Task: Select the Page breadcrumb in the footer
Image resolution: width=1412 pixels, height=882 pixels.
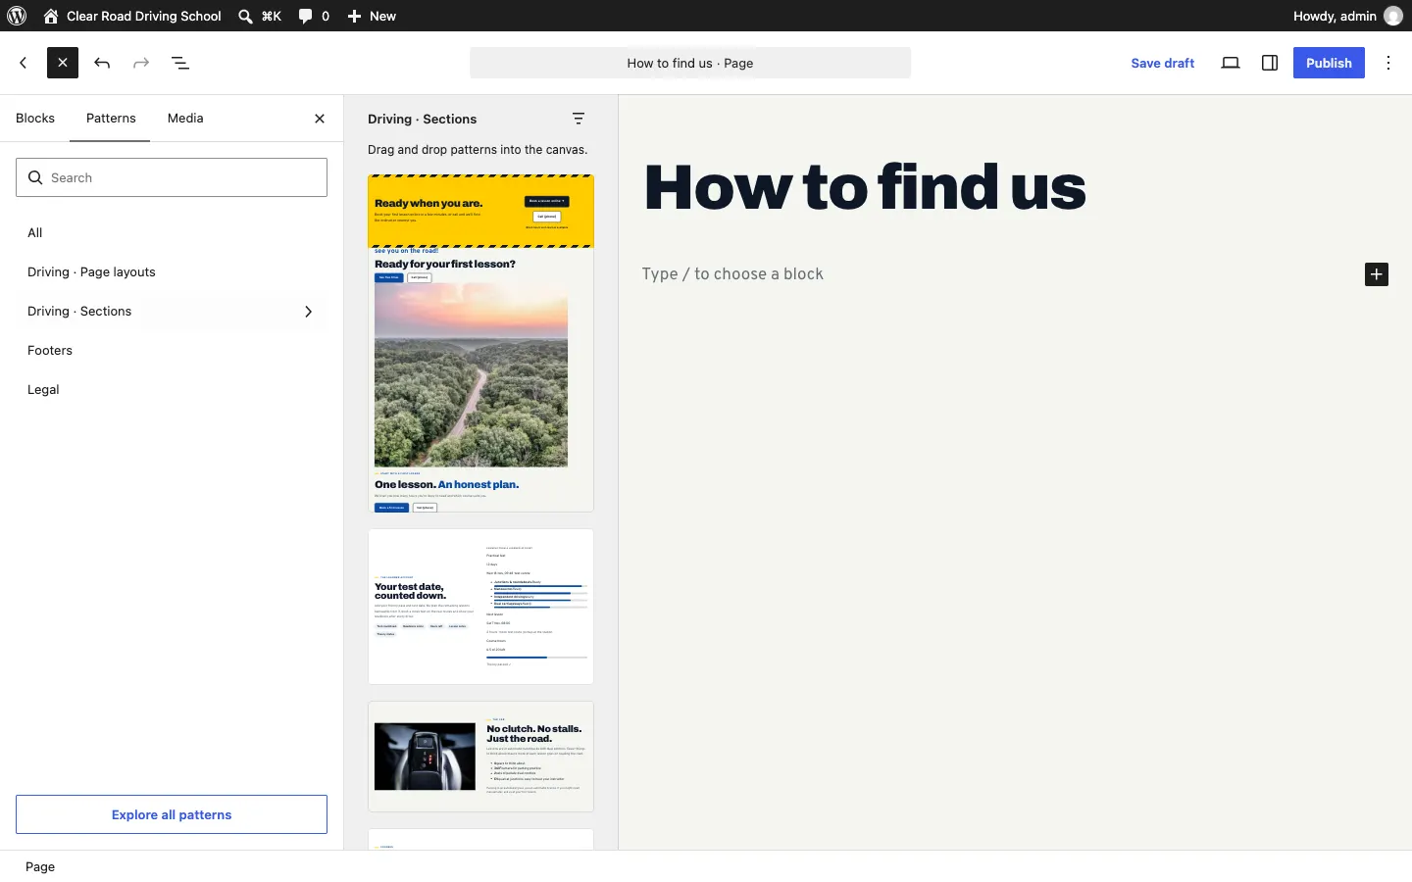Action: [x=40, y=867]
